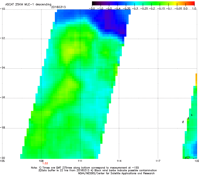Click the orange pixels at the right edge
Image resolution: width=199 pixels, height=175 pixels.
(196, 79)
